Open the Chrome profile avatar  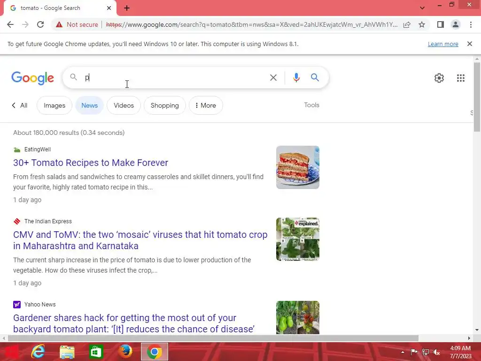coord(456,24)
